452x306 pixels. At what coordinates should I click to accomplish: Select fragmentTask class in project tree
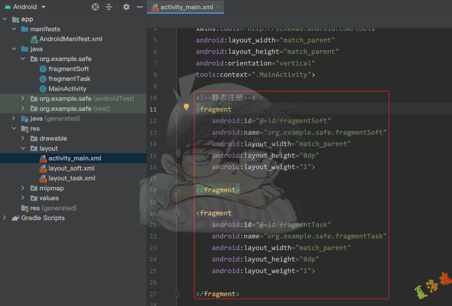tap(69, 79)
